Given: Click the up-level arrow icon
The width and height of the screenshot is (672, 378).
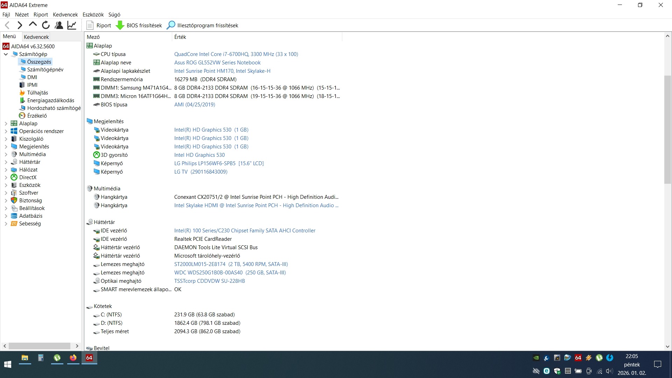Looking at the screenshot, I should tap(33, 24).
